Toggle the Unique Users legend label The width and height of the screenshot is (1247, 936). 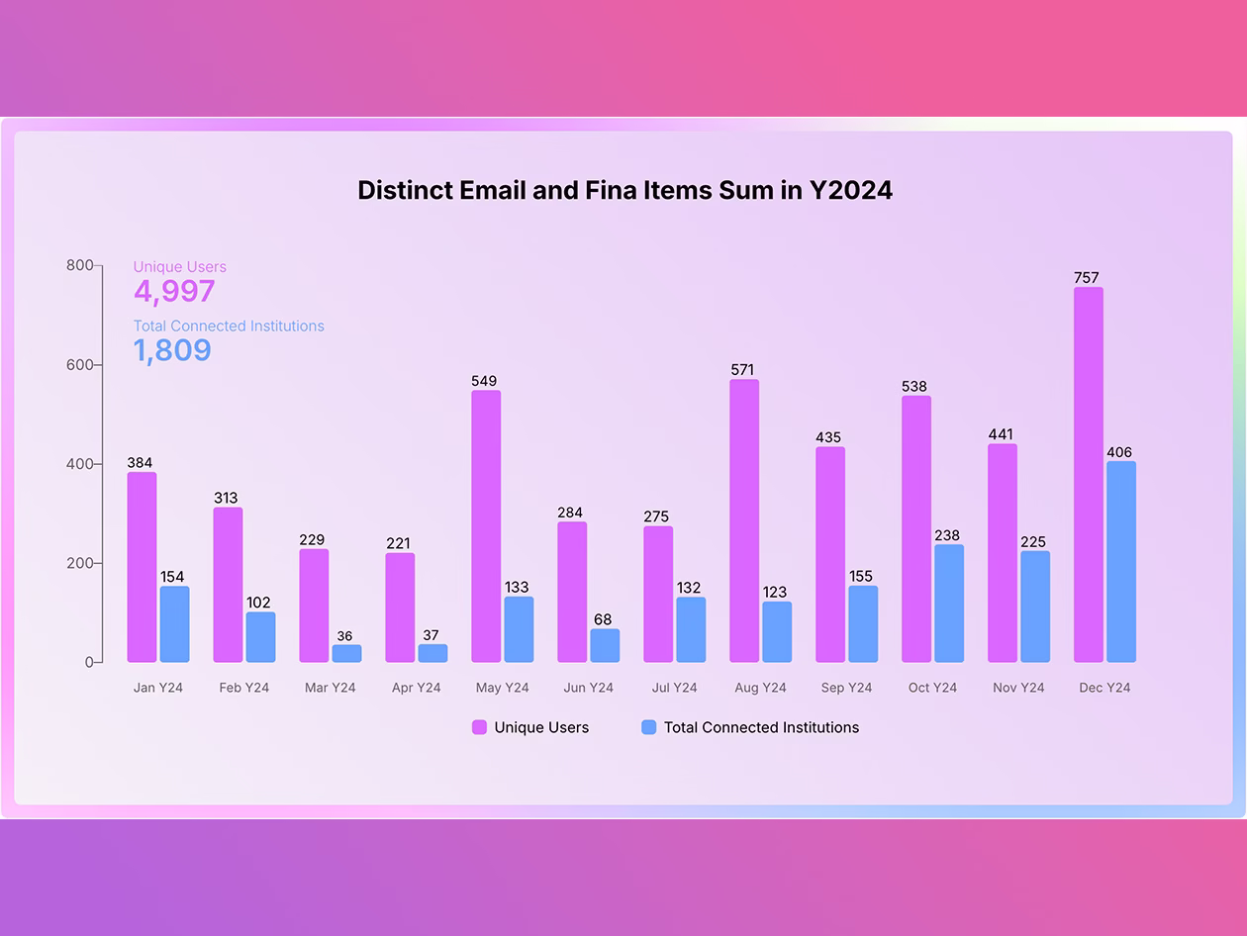541,727
